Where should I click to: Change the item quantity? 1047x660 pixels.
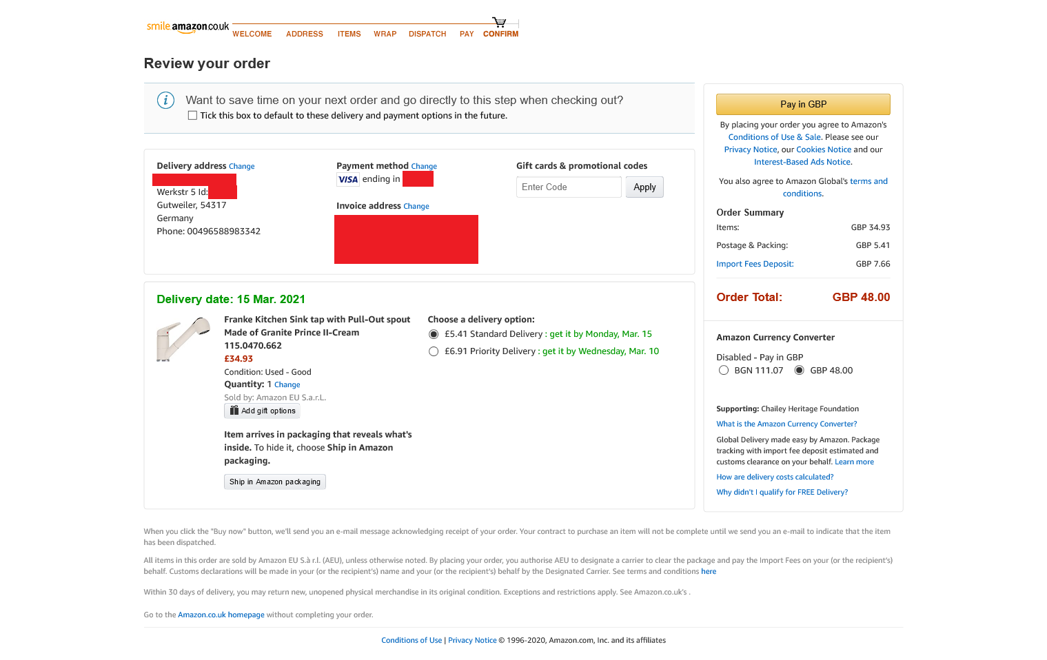tap(287, 385)
